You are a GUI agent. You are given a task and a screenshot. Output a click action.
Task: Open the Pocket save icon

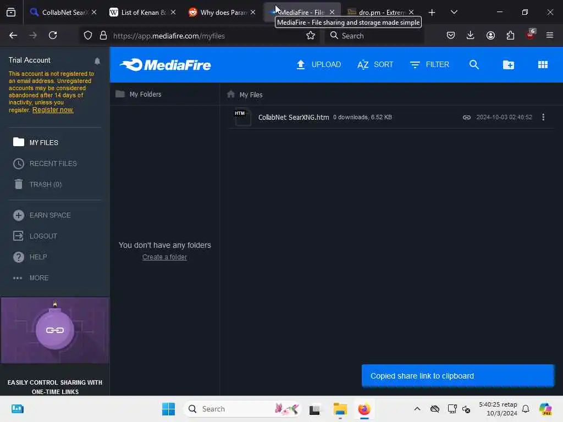(451, 35)
